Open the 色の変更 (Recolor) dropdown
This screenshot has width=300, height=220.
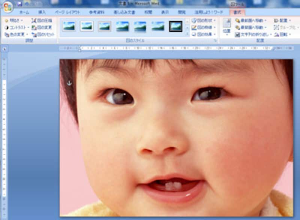point(16,34)
